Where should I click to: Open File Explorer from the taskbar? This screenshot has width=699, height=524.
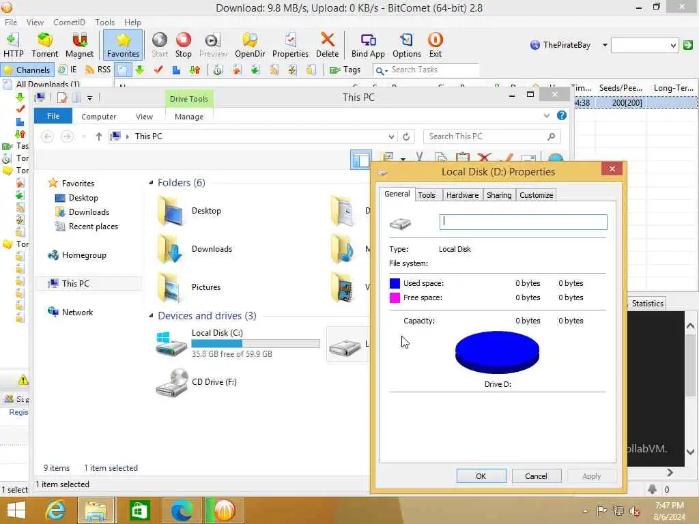[x=96, y=510]
